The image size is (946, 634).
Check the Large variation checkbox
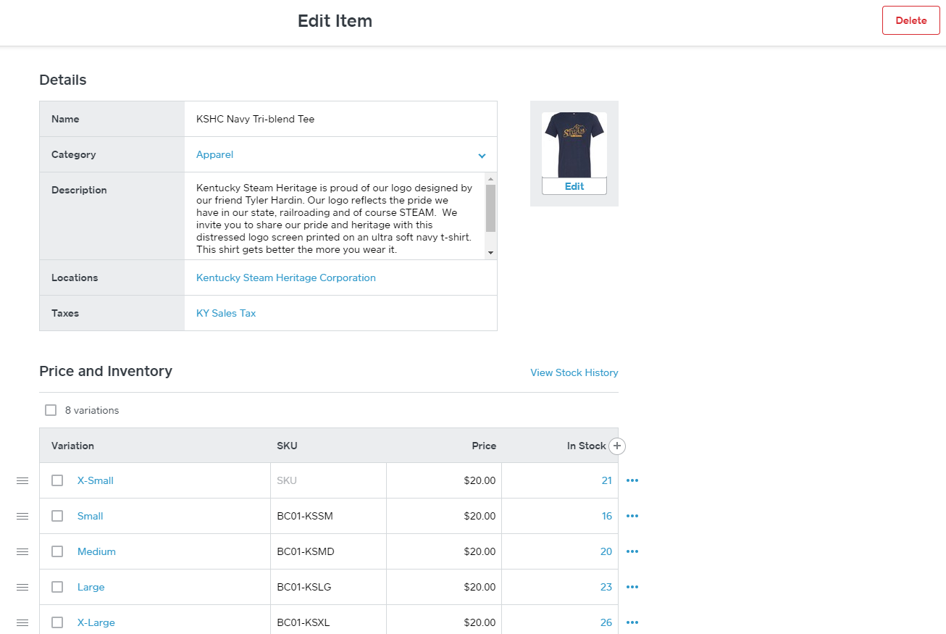(x=57, y=587)
